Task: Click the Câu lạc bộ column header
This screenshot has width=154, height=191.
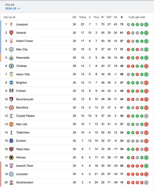Action: coord(10,17)
